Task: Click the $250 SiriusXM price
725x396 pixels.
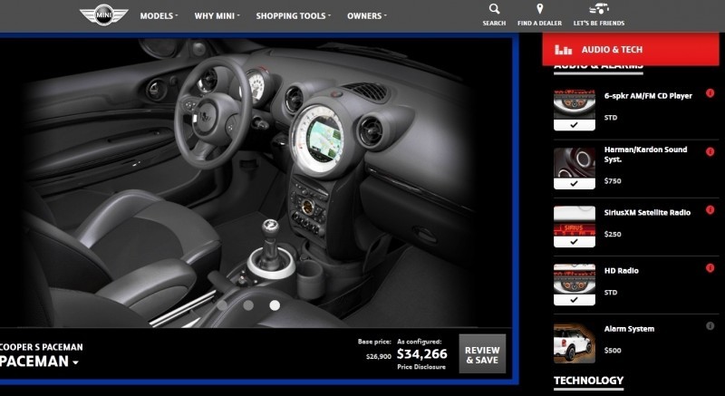Action: (613, 235)
